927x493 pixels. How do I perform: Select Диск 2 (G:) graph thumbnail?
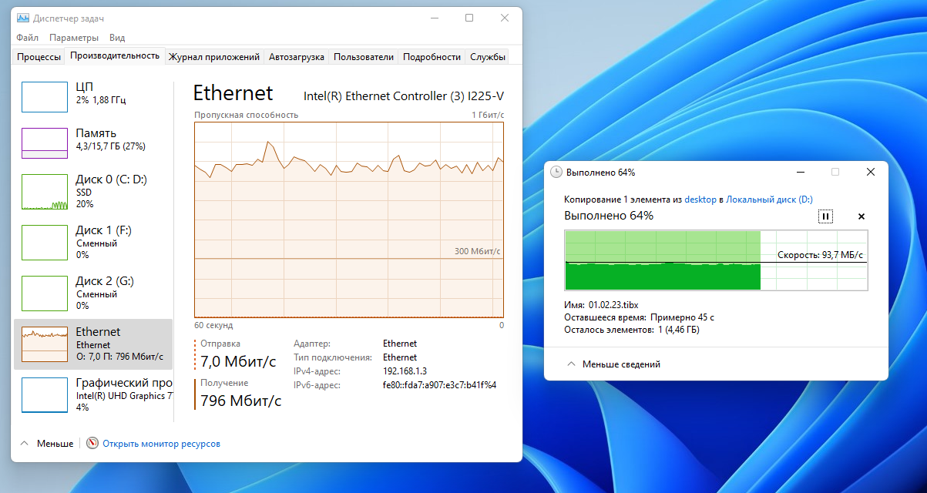point(45,293)
